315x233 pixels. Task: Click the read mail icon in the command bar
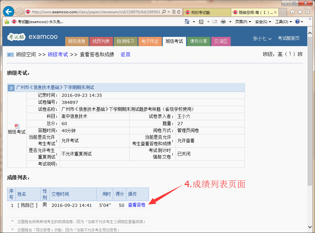click(x=214, y=22)
